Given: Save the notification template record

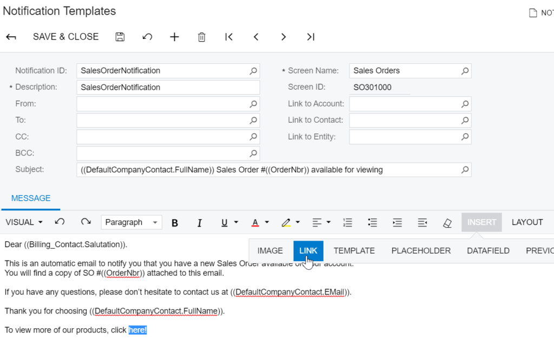Looking at the screenshot, I should 120,37.
